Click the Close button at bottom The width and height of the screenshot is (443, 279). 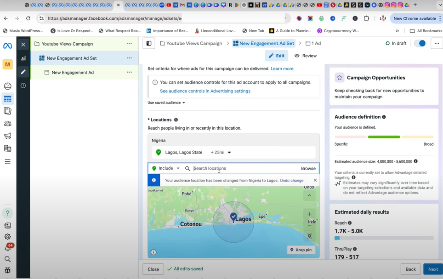coord(153,269)
